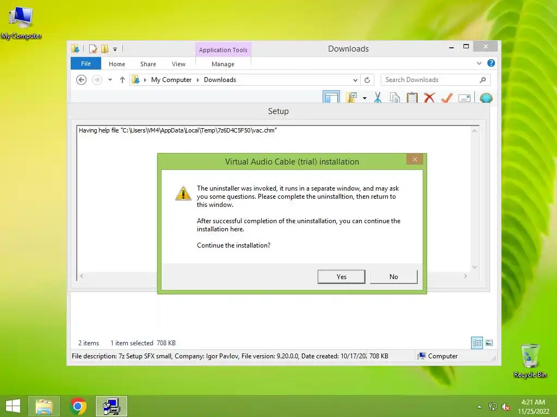Click the Properties icon in quick access toolbar
The image size is (557, 417).
(93, 48)
